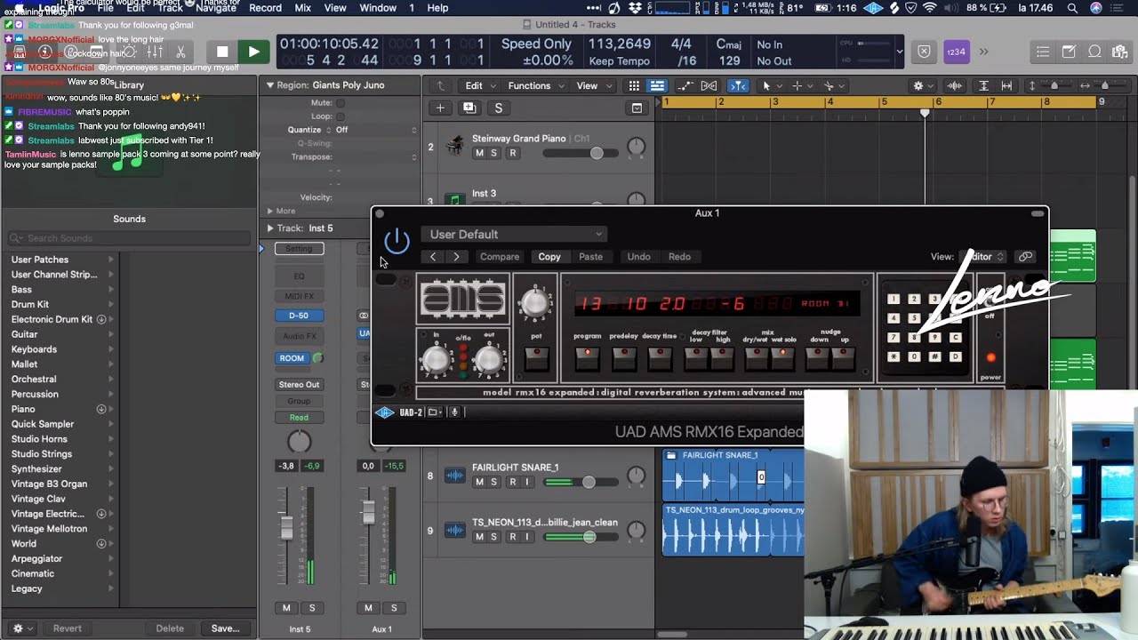1138x640 pixels.
Task: Click the global solo S button
Action: pos(499,108)
